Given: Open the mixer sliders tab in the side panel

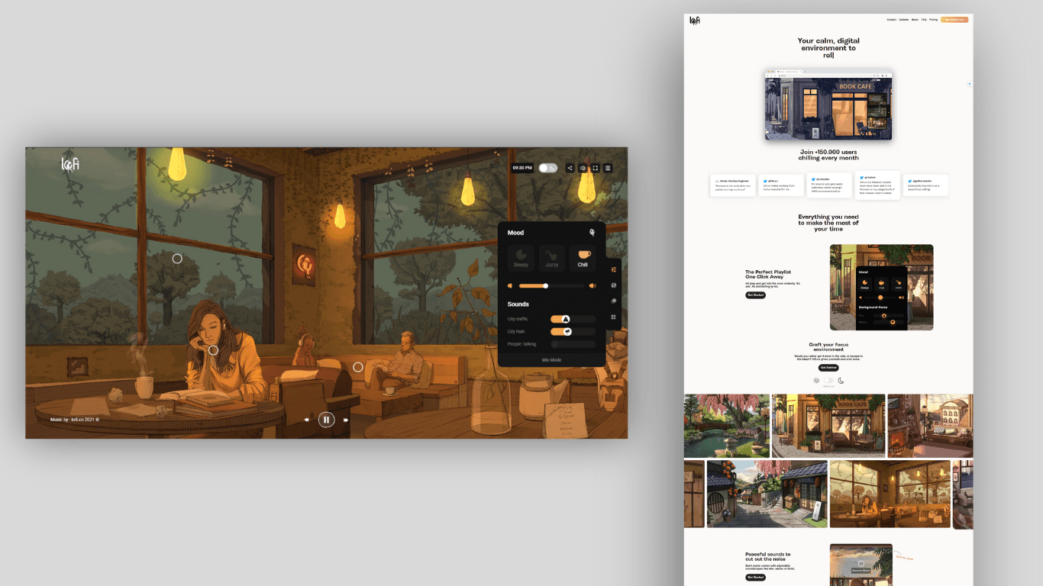Looking at the screenshot, I should click(x=614, y=269).
